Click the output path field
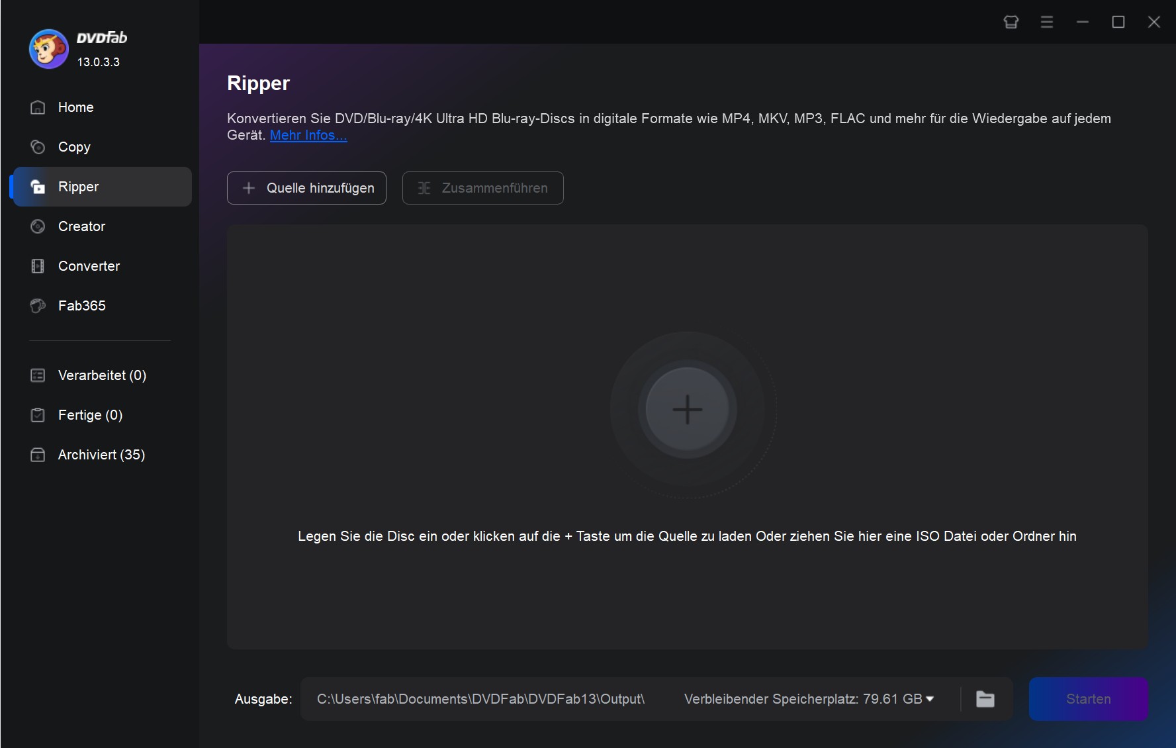The width and height of the screenshot is (1176, 748). point(480,699)
